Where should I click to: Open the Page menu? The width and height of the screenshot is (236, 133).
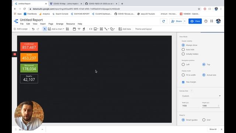point(51,24)
